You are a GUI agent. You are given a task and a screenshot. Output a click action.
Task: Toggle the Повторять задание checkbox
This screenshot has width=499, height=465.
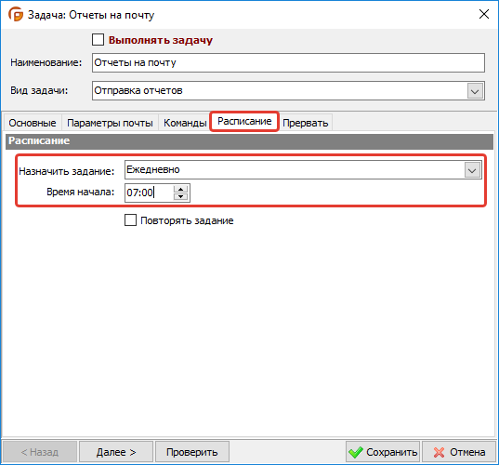coord(130,220)
